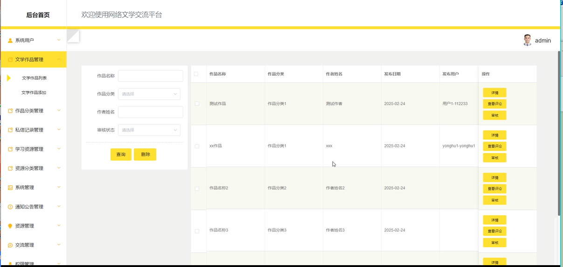Click the 文学作品管理 sidebar icon

click(10, 60)
